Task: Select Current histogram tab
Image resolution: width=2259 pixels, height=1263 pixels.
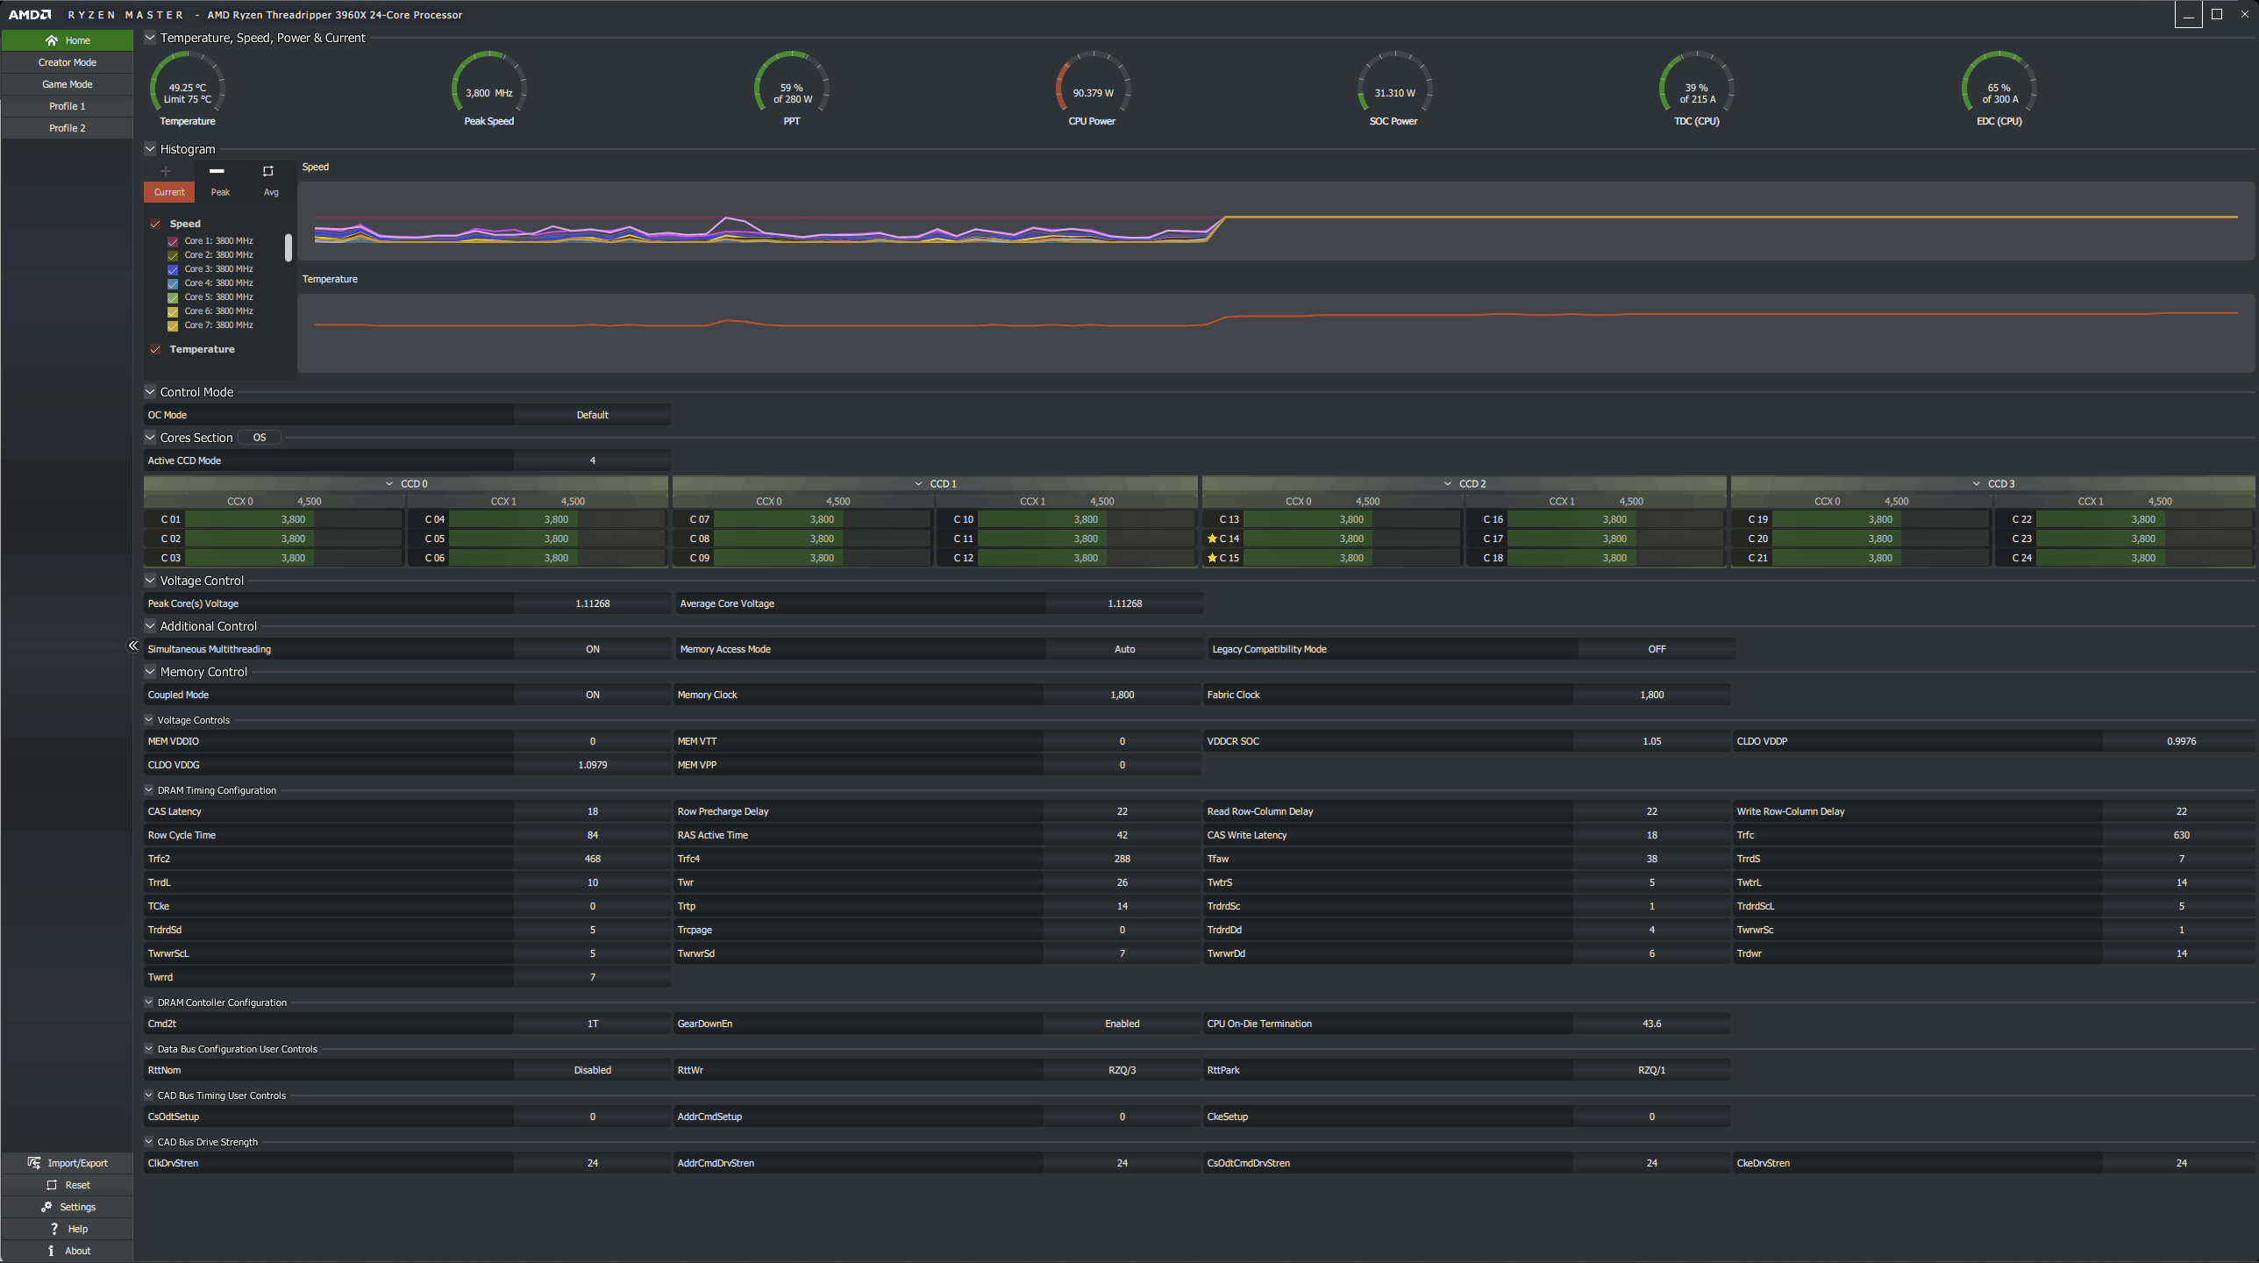Action: pos(169,191)
